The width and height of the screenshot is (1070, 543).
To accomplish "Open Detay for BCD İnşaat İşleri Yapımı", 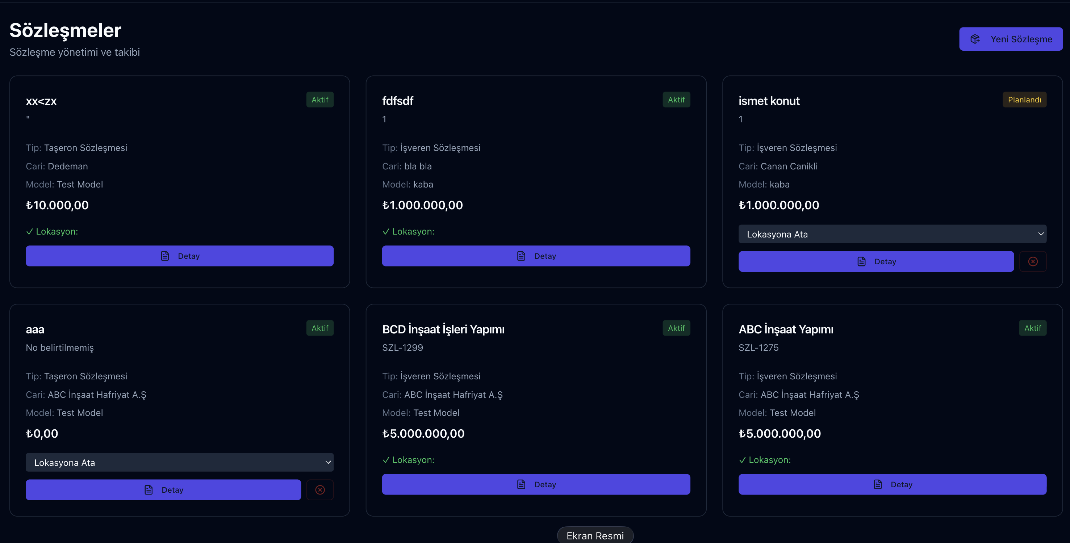I will click(x=536, y=484).
